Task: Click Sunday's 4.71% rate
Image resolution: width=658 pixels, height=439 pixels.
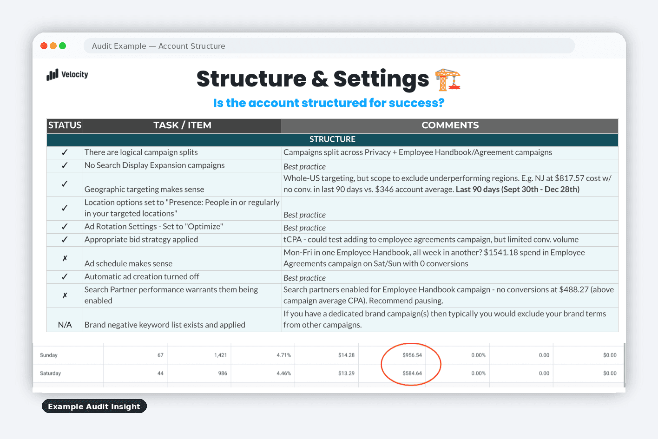Action: pyautogui.click(x=284, y=355)
